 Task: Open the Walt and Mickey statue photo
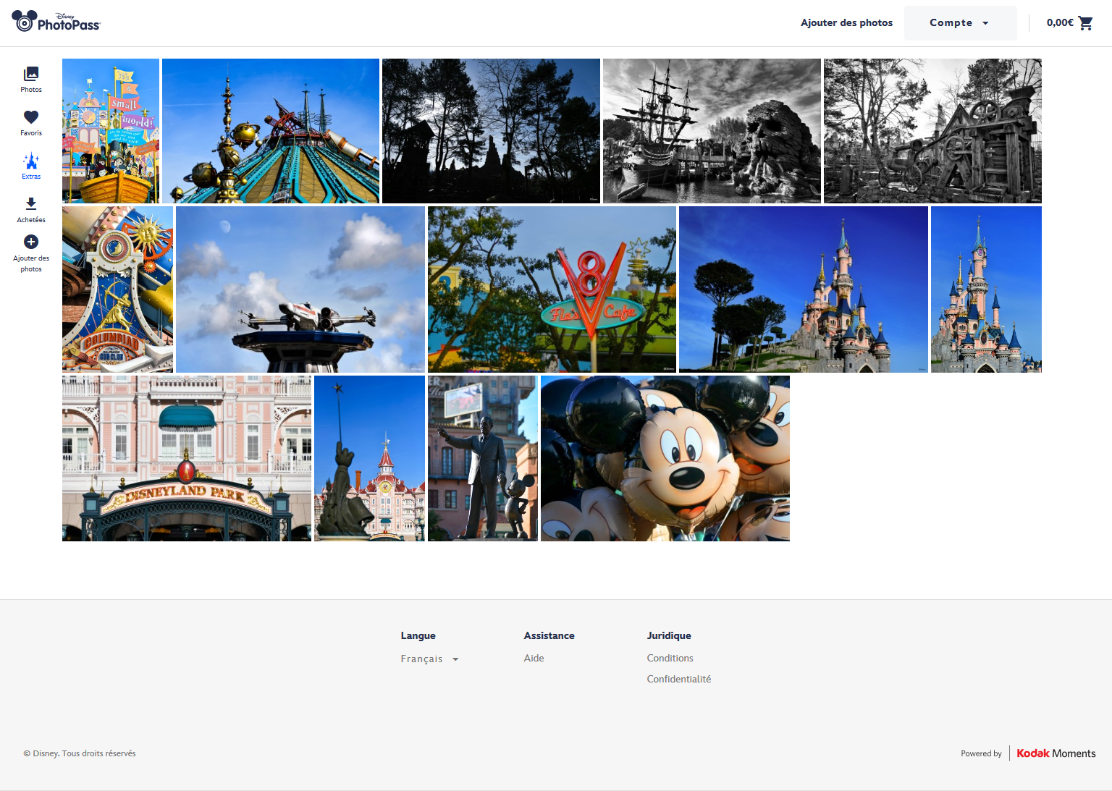483,458
